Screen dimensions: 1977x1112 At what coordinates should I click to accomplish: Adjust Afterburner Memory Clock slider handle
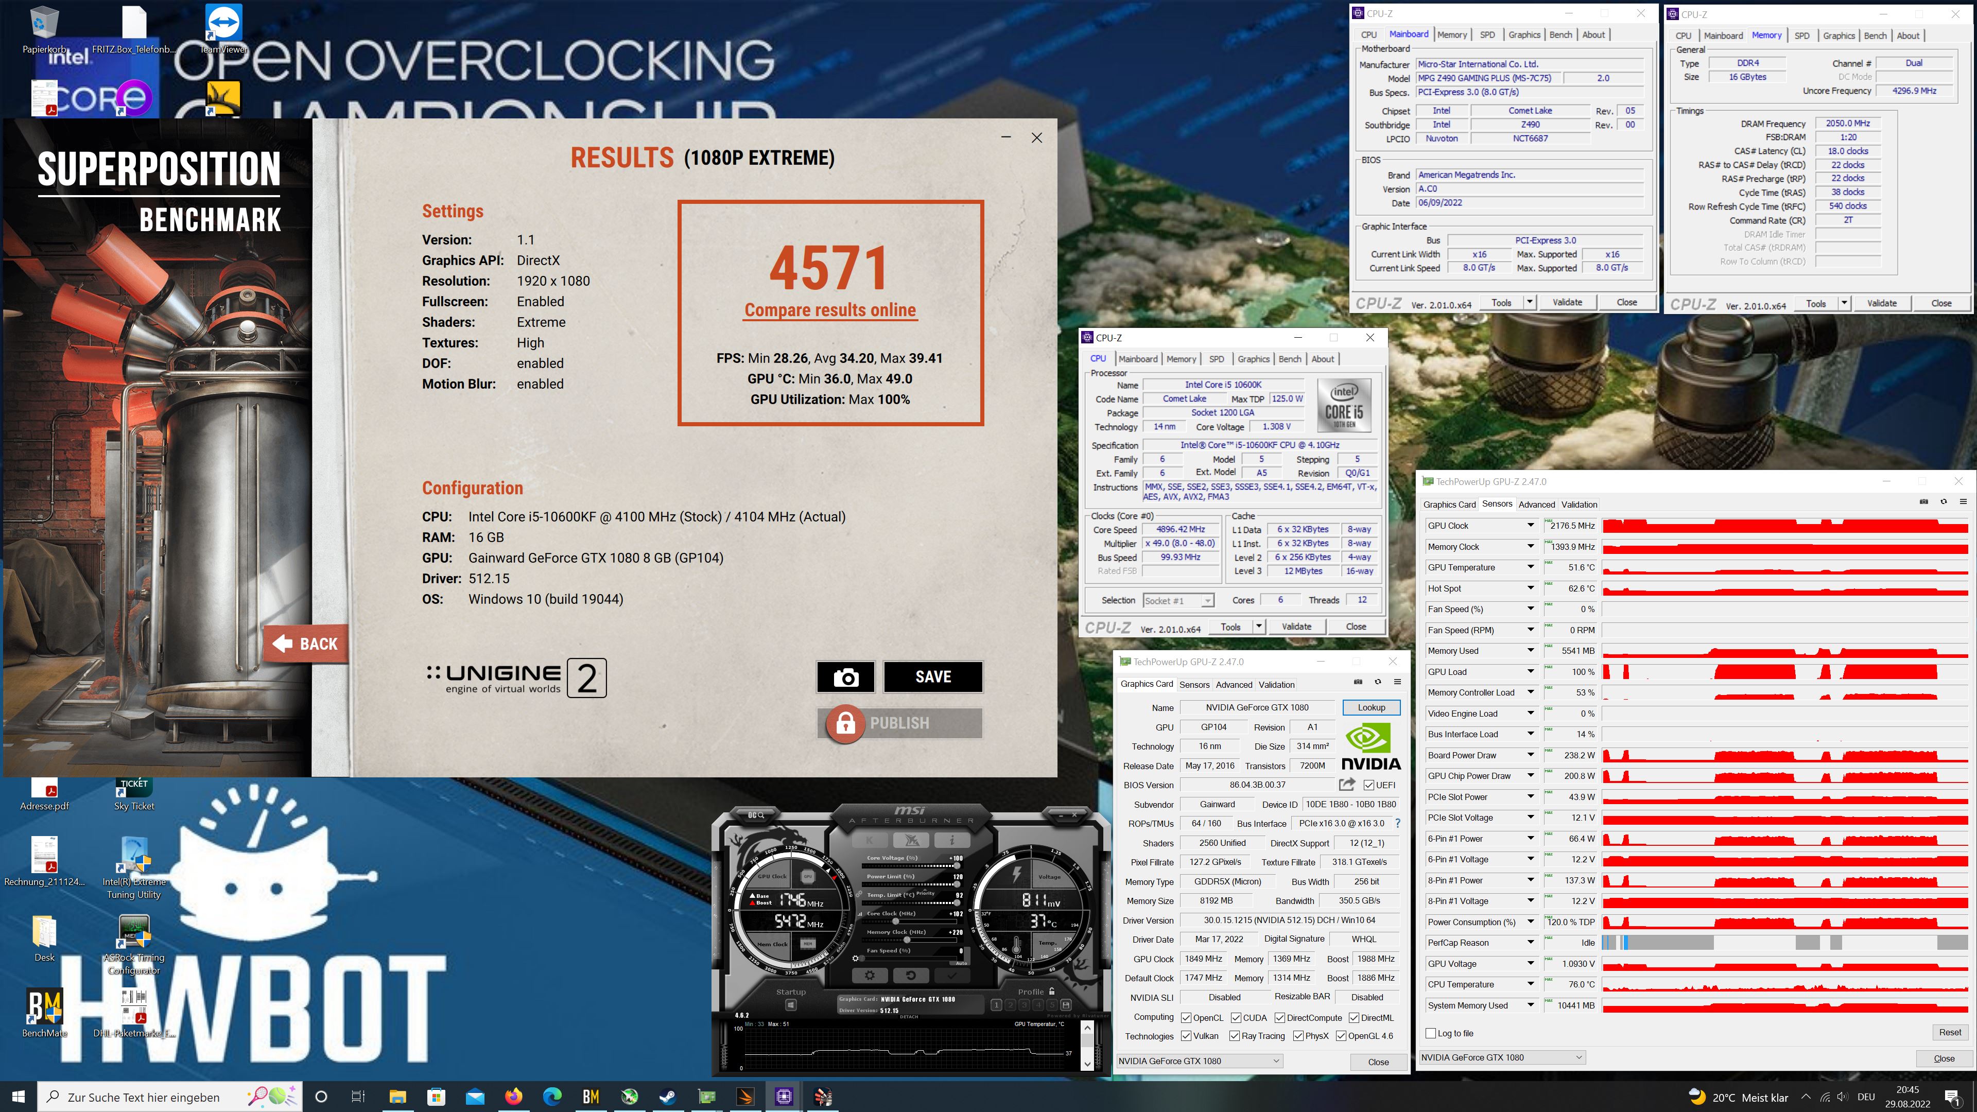pyautogui.click(x=907, y=940)
